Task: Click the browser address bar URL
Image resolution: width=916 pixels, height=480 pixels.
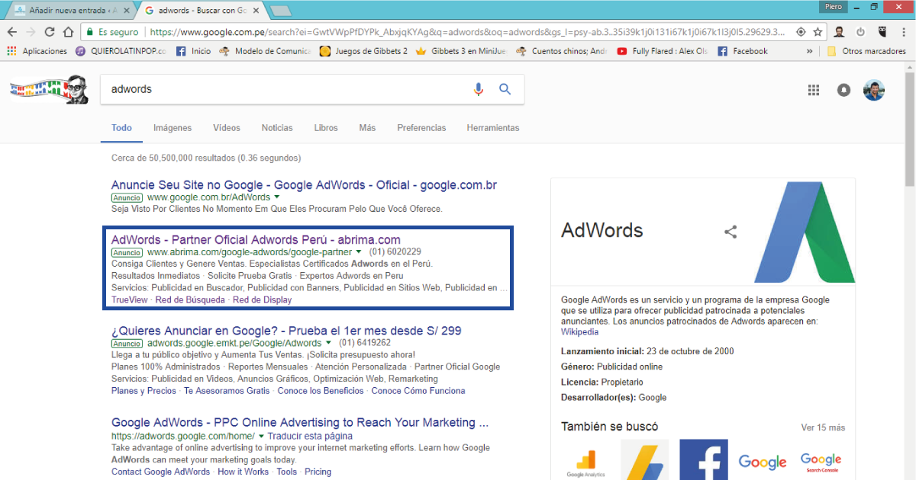Action: click(467, 32)
